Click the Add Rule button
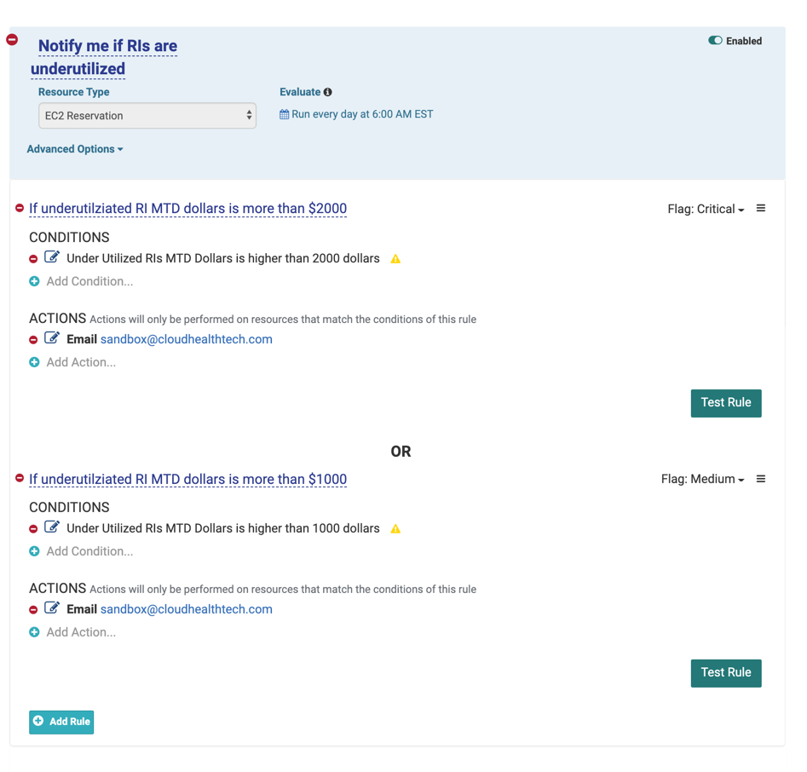 (x=61, y=722)
